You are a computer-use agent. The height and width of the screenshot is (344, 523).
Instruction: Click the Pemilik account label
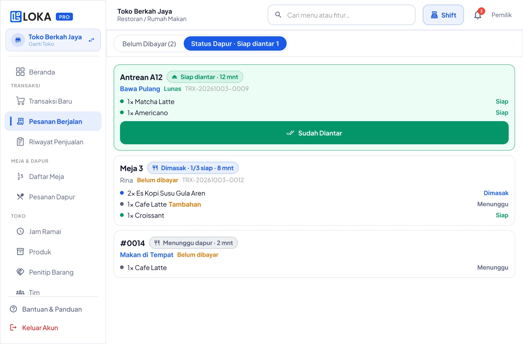click(x=501, y=15)
